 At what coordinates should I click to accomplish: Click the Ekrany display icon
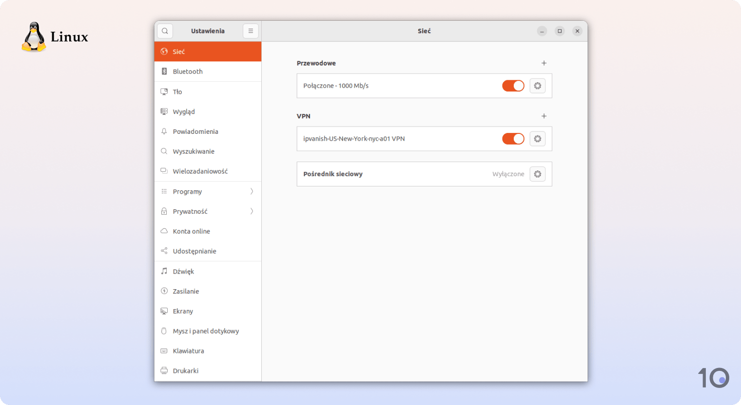164,311
